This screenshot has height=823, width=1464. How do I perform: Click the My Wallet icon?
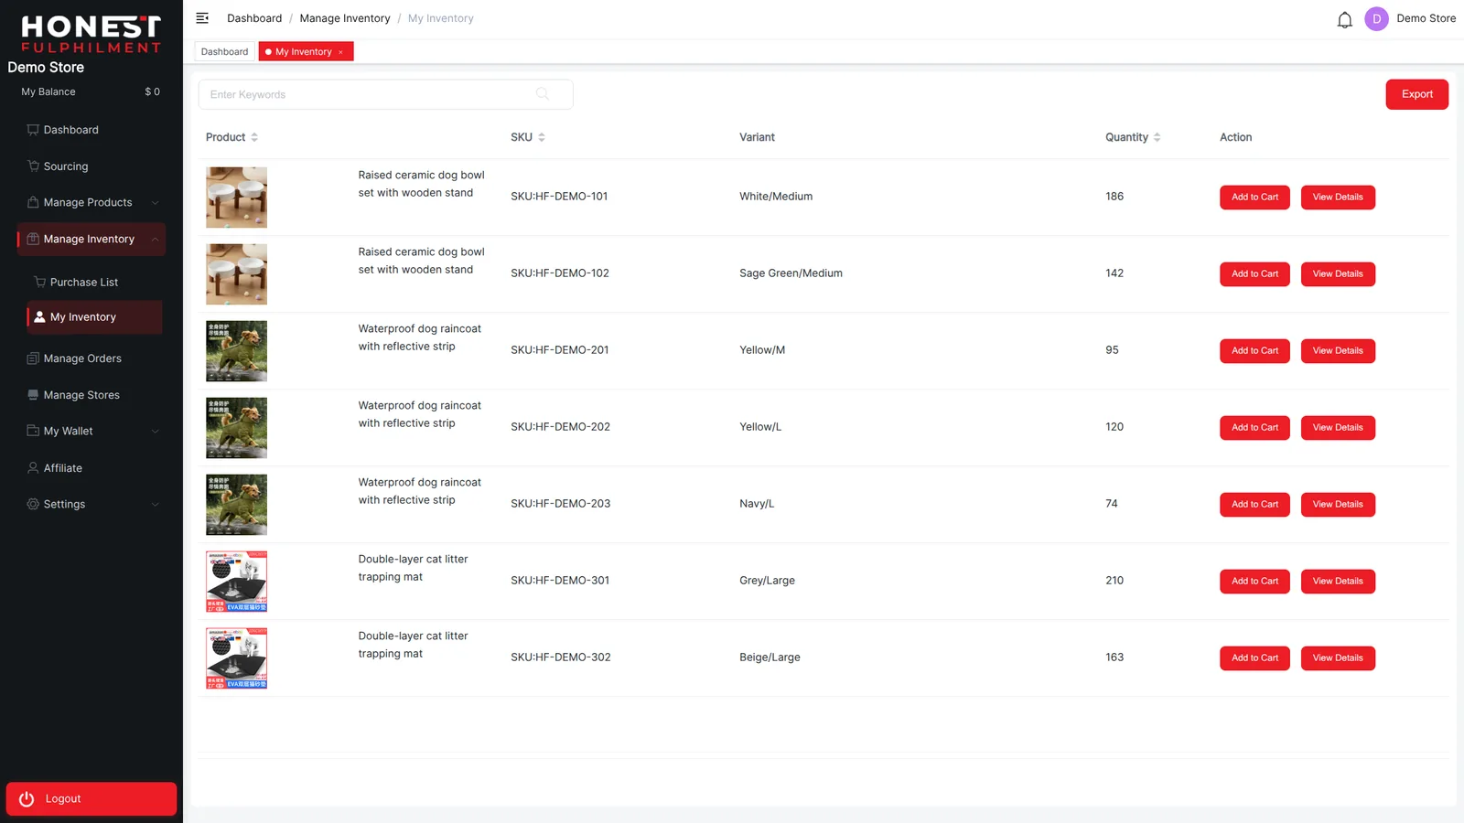tap(33, 431)
